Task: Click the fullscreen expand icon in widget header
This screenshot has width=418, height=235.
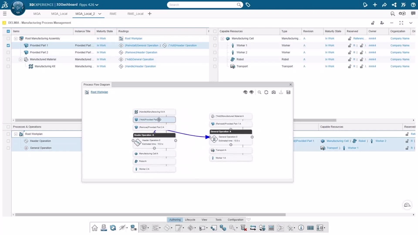Action: point(401,23)
